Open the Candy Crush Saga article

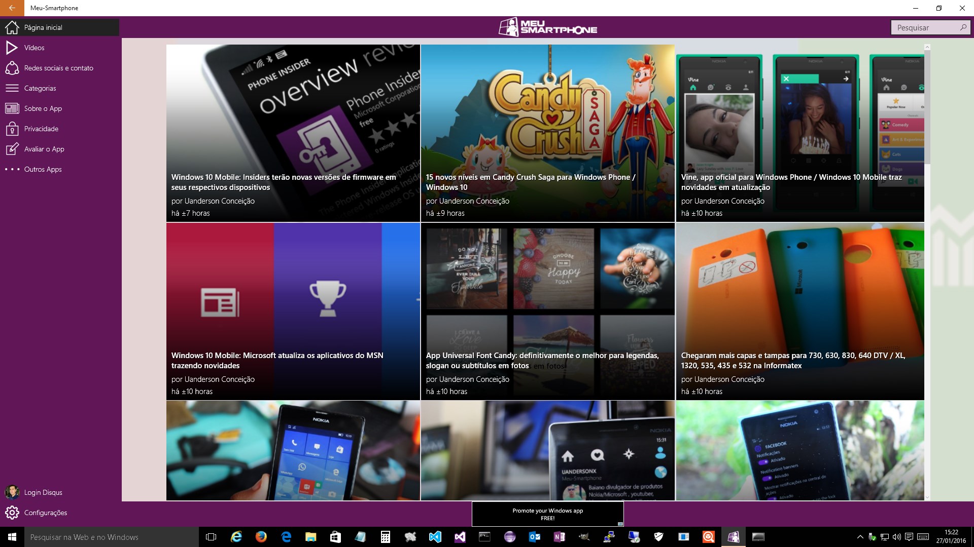click(548, 133)
